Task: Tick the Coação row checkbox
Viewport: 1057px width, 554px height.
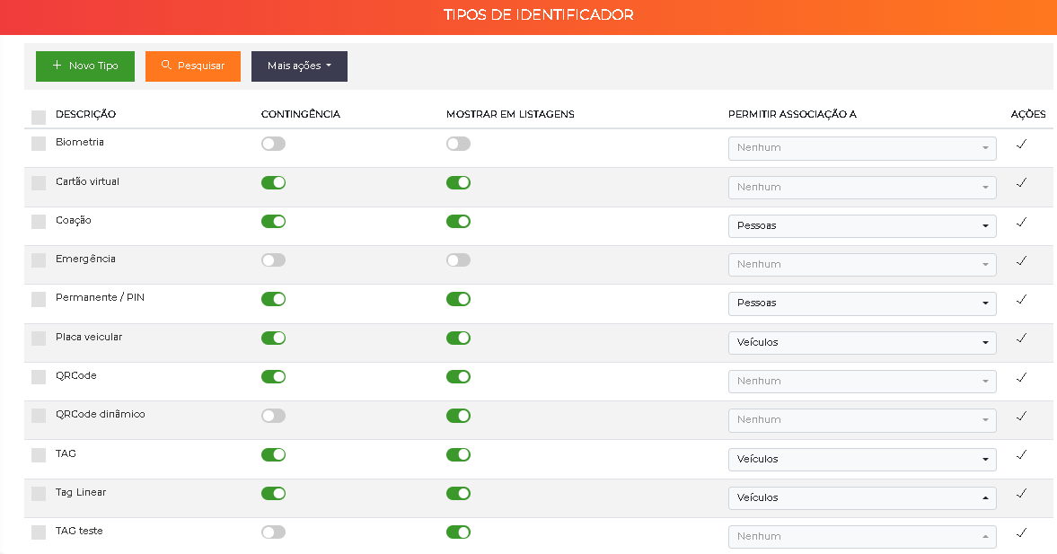Action: [39, 221]
